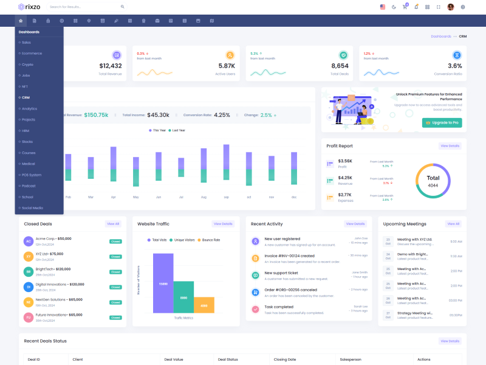The image size is (486, 365).
Task: Click the fullscreen icon in header
Action: (x=439, y=7)
